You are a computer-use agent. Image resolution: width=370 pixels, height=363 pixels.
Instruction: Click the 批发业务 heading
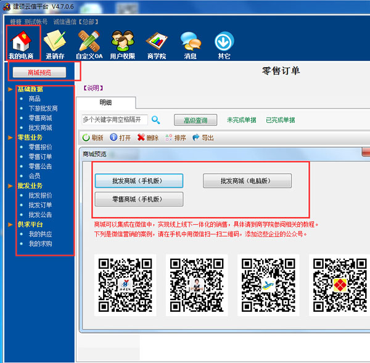click(x=30, y=186)
